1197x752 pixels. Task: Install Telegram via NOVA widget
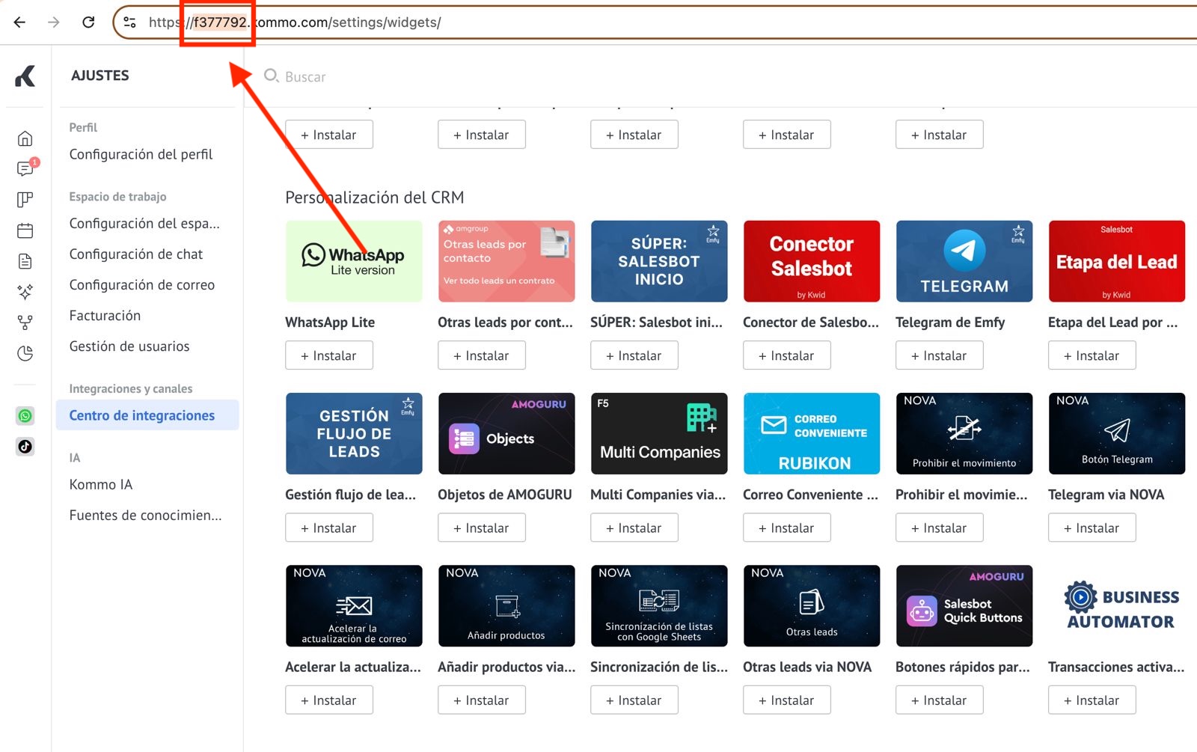(1092, 528)
